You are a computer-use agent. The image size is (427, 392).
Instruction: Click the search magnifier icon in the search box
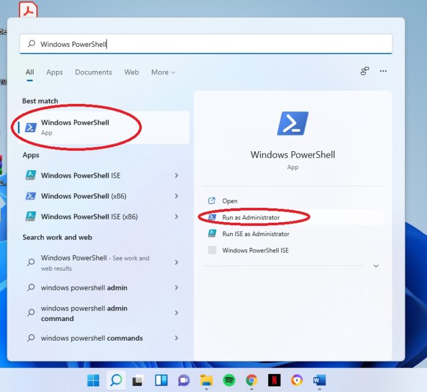click(32, 43)
